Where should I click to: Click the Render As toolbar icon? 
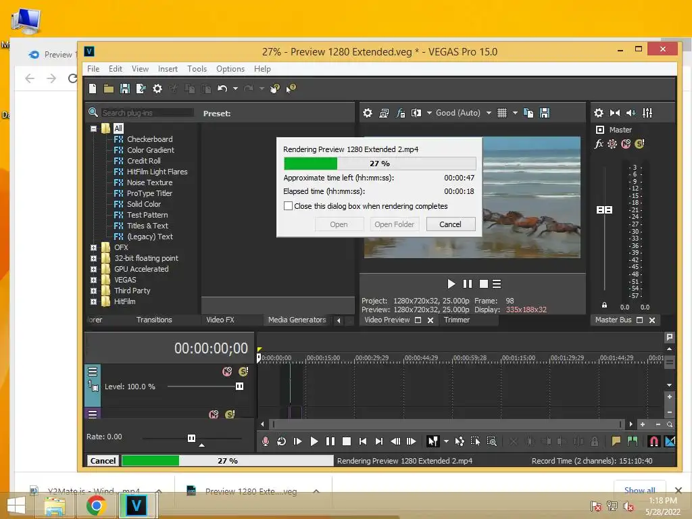pos(141,89)
